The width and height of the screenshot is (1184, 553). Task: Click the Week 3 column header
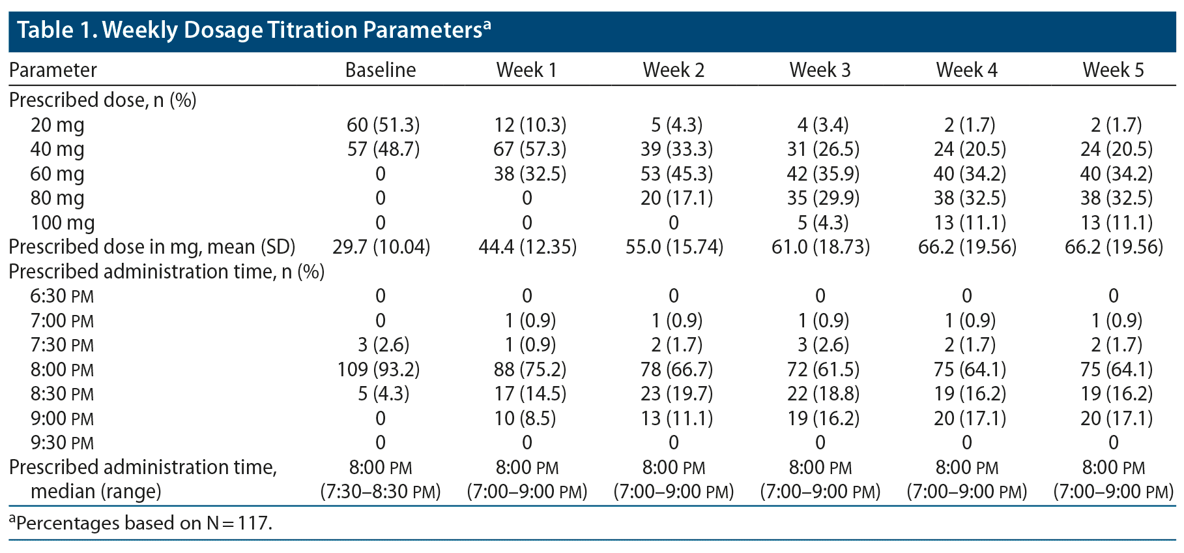(820, 70)
